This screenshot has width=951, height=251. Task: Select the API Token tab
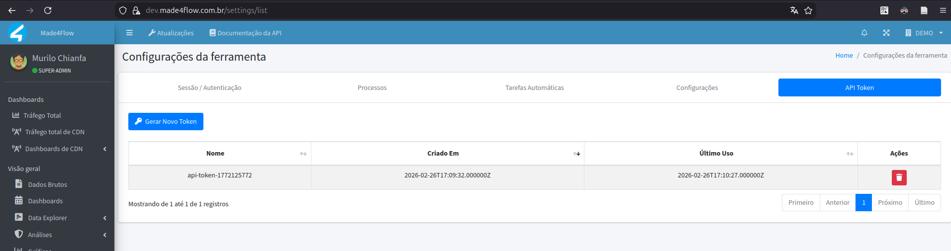(x=859, y=87)
